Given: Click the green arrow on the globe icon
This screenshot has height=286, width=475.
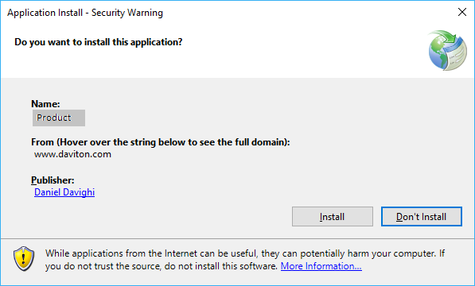Looking at the screenshot, I should (x=445, y=37).
